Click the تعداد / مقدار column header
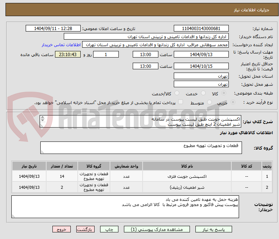The width and height of the screenshot is (279, 239). pos(62,166)
